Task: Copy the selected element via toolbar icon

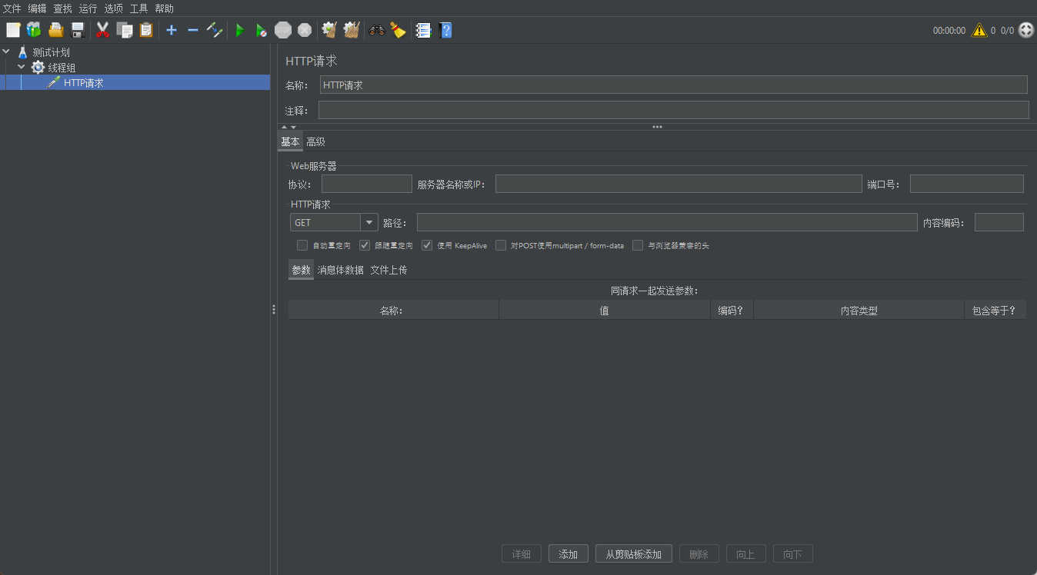Action: point(124,30)
